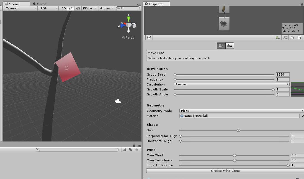Image resolution: width=304 pixels, height=179 pixels.
Task: Delete the selected group with trash icon
Action: [x=299, y=38]
